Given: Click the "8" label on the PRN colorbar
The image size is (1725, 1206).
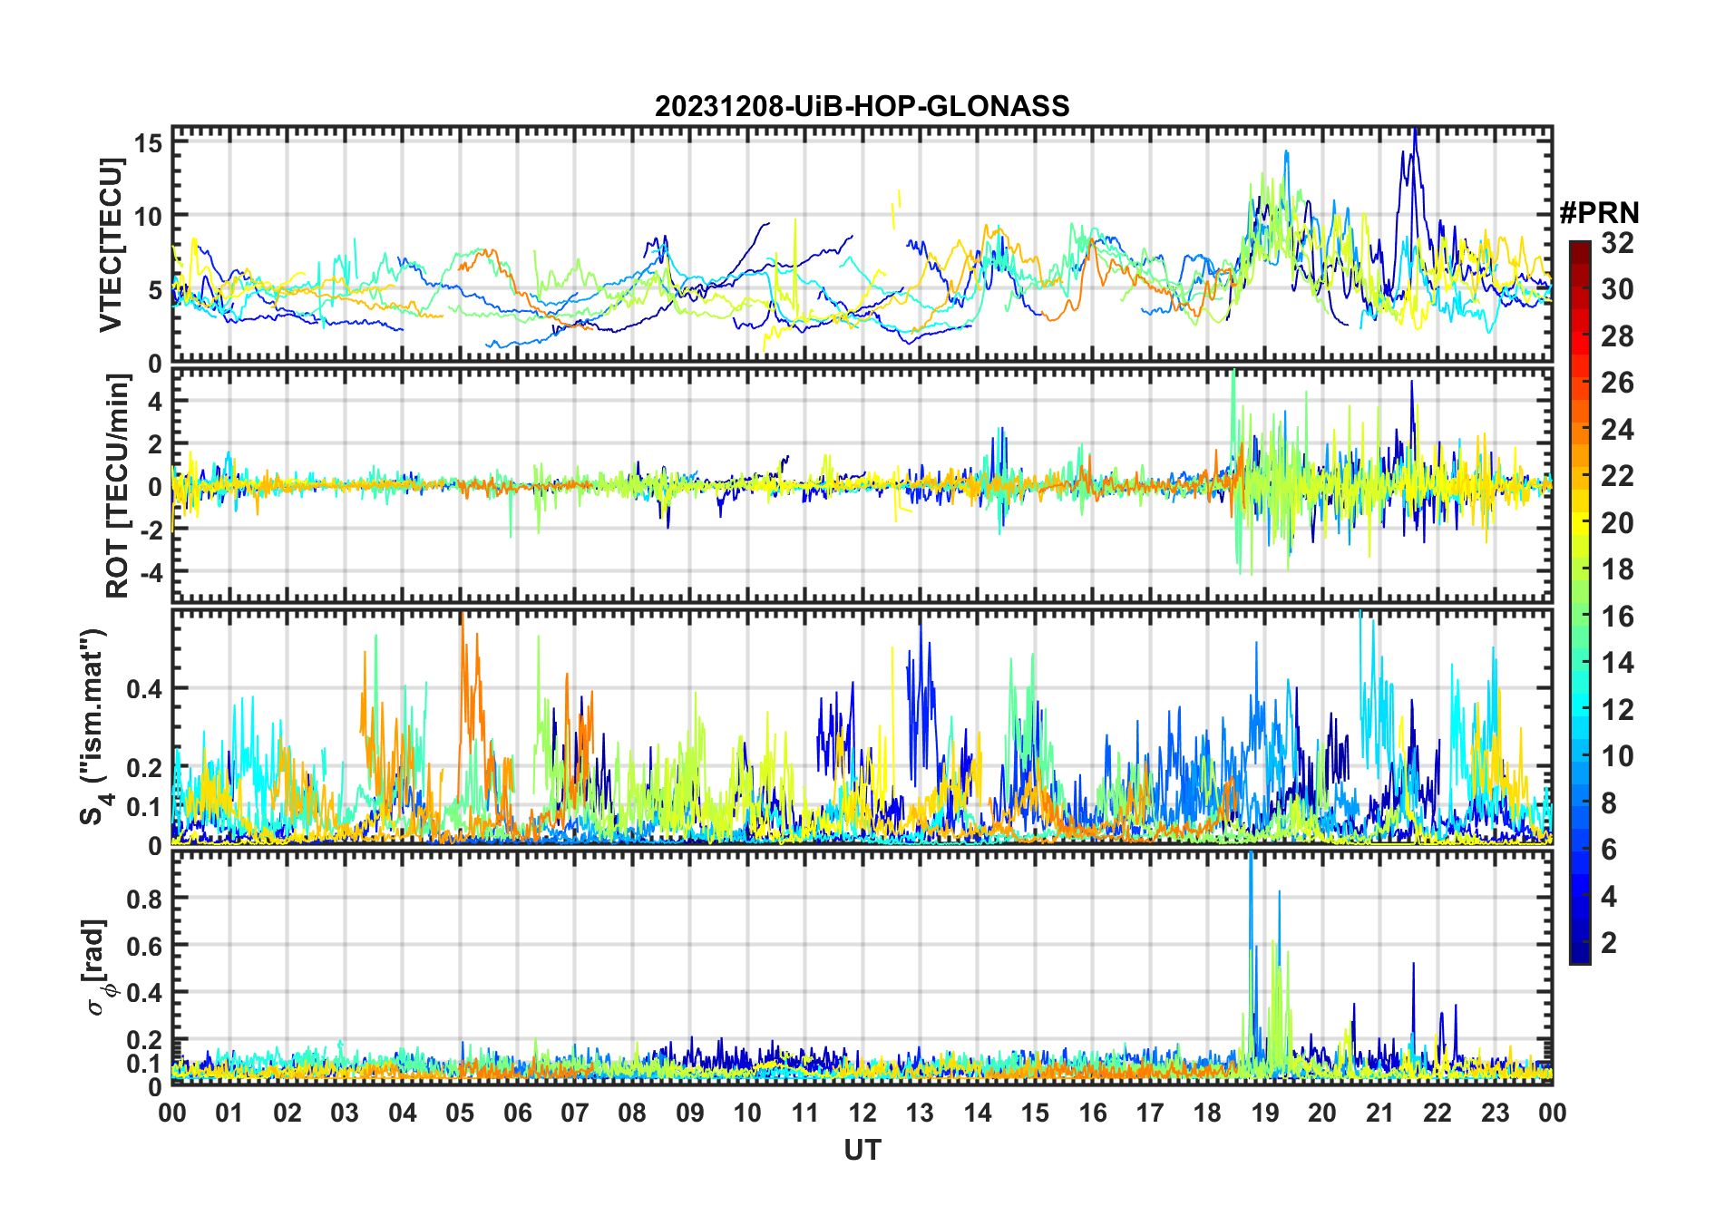Looking at the screenshot, I should point(1610,803).
